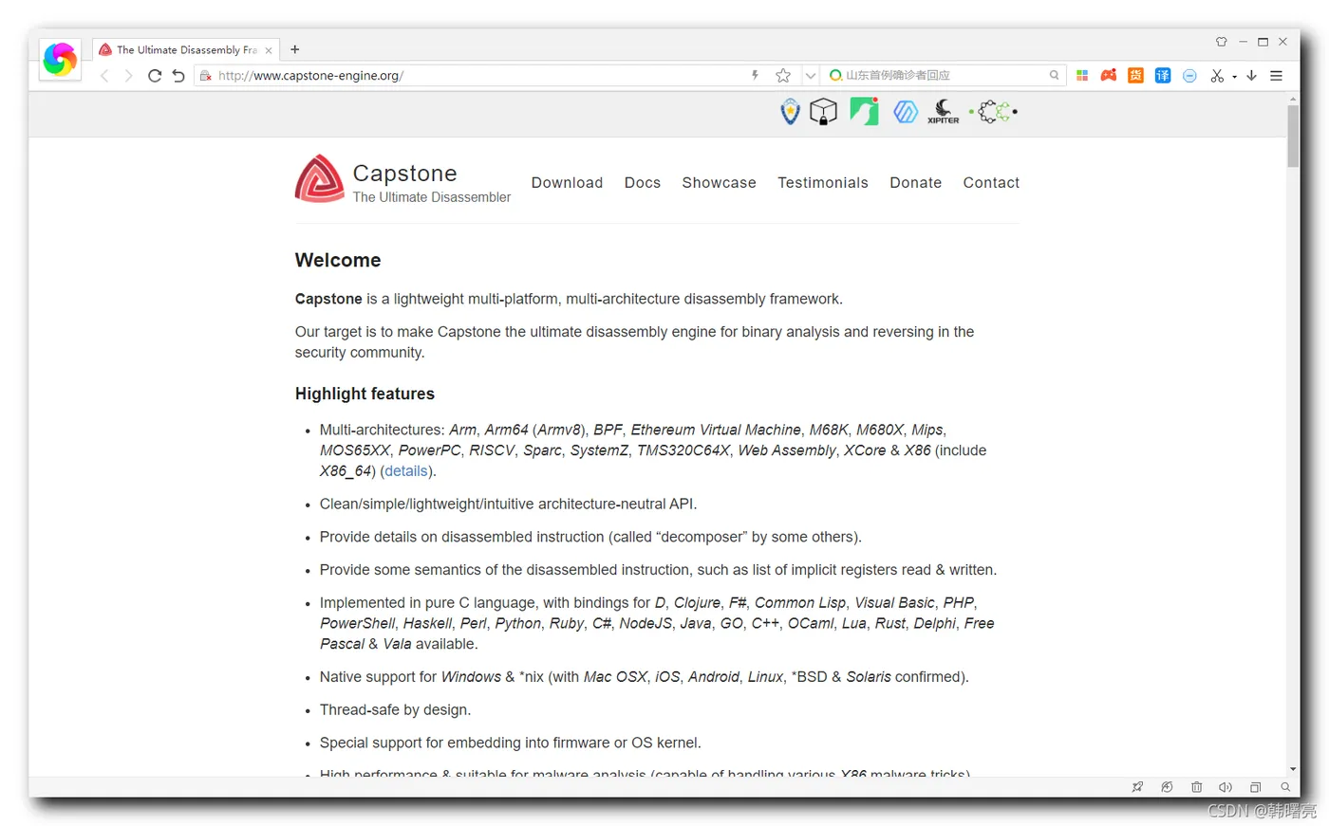Click the rocket accelerator status icon

(1137, 787)
